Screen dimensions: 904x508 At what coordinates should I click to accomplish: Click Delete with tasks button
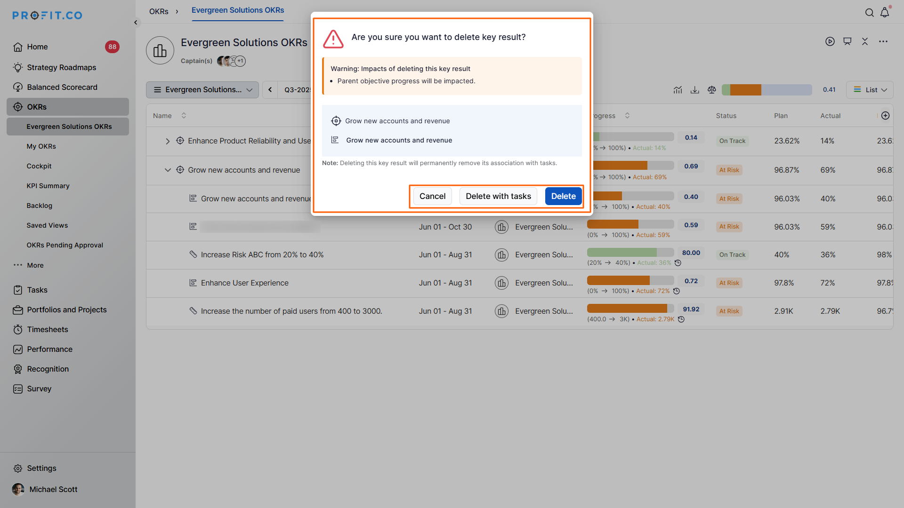(498, 196)
